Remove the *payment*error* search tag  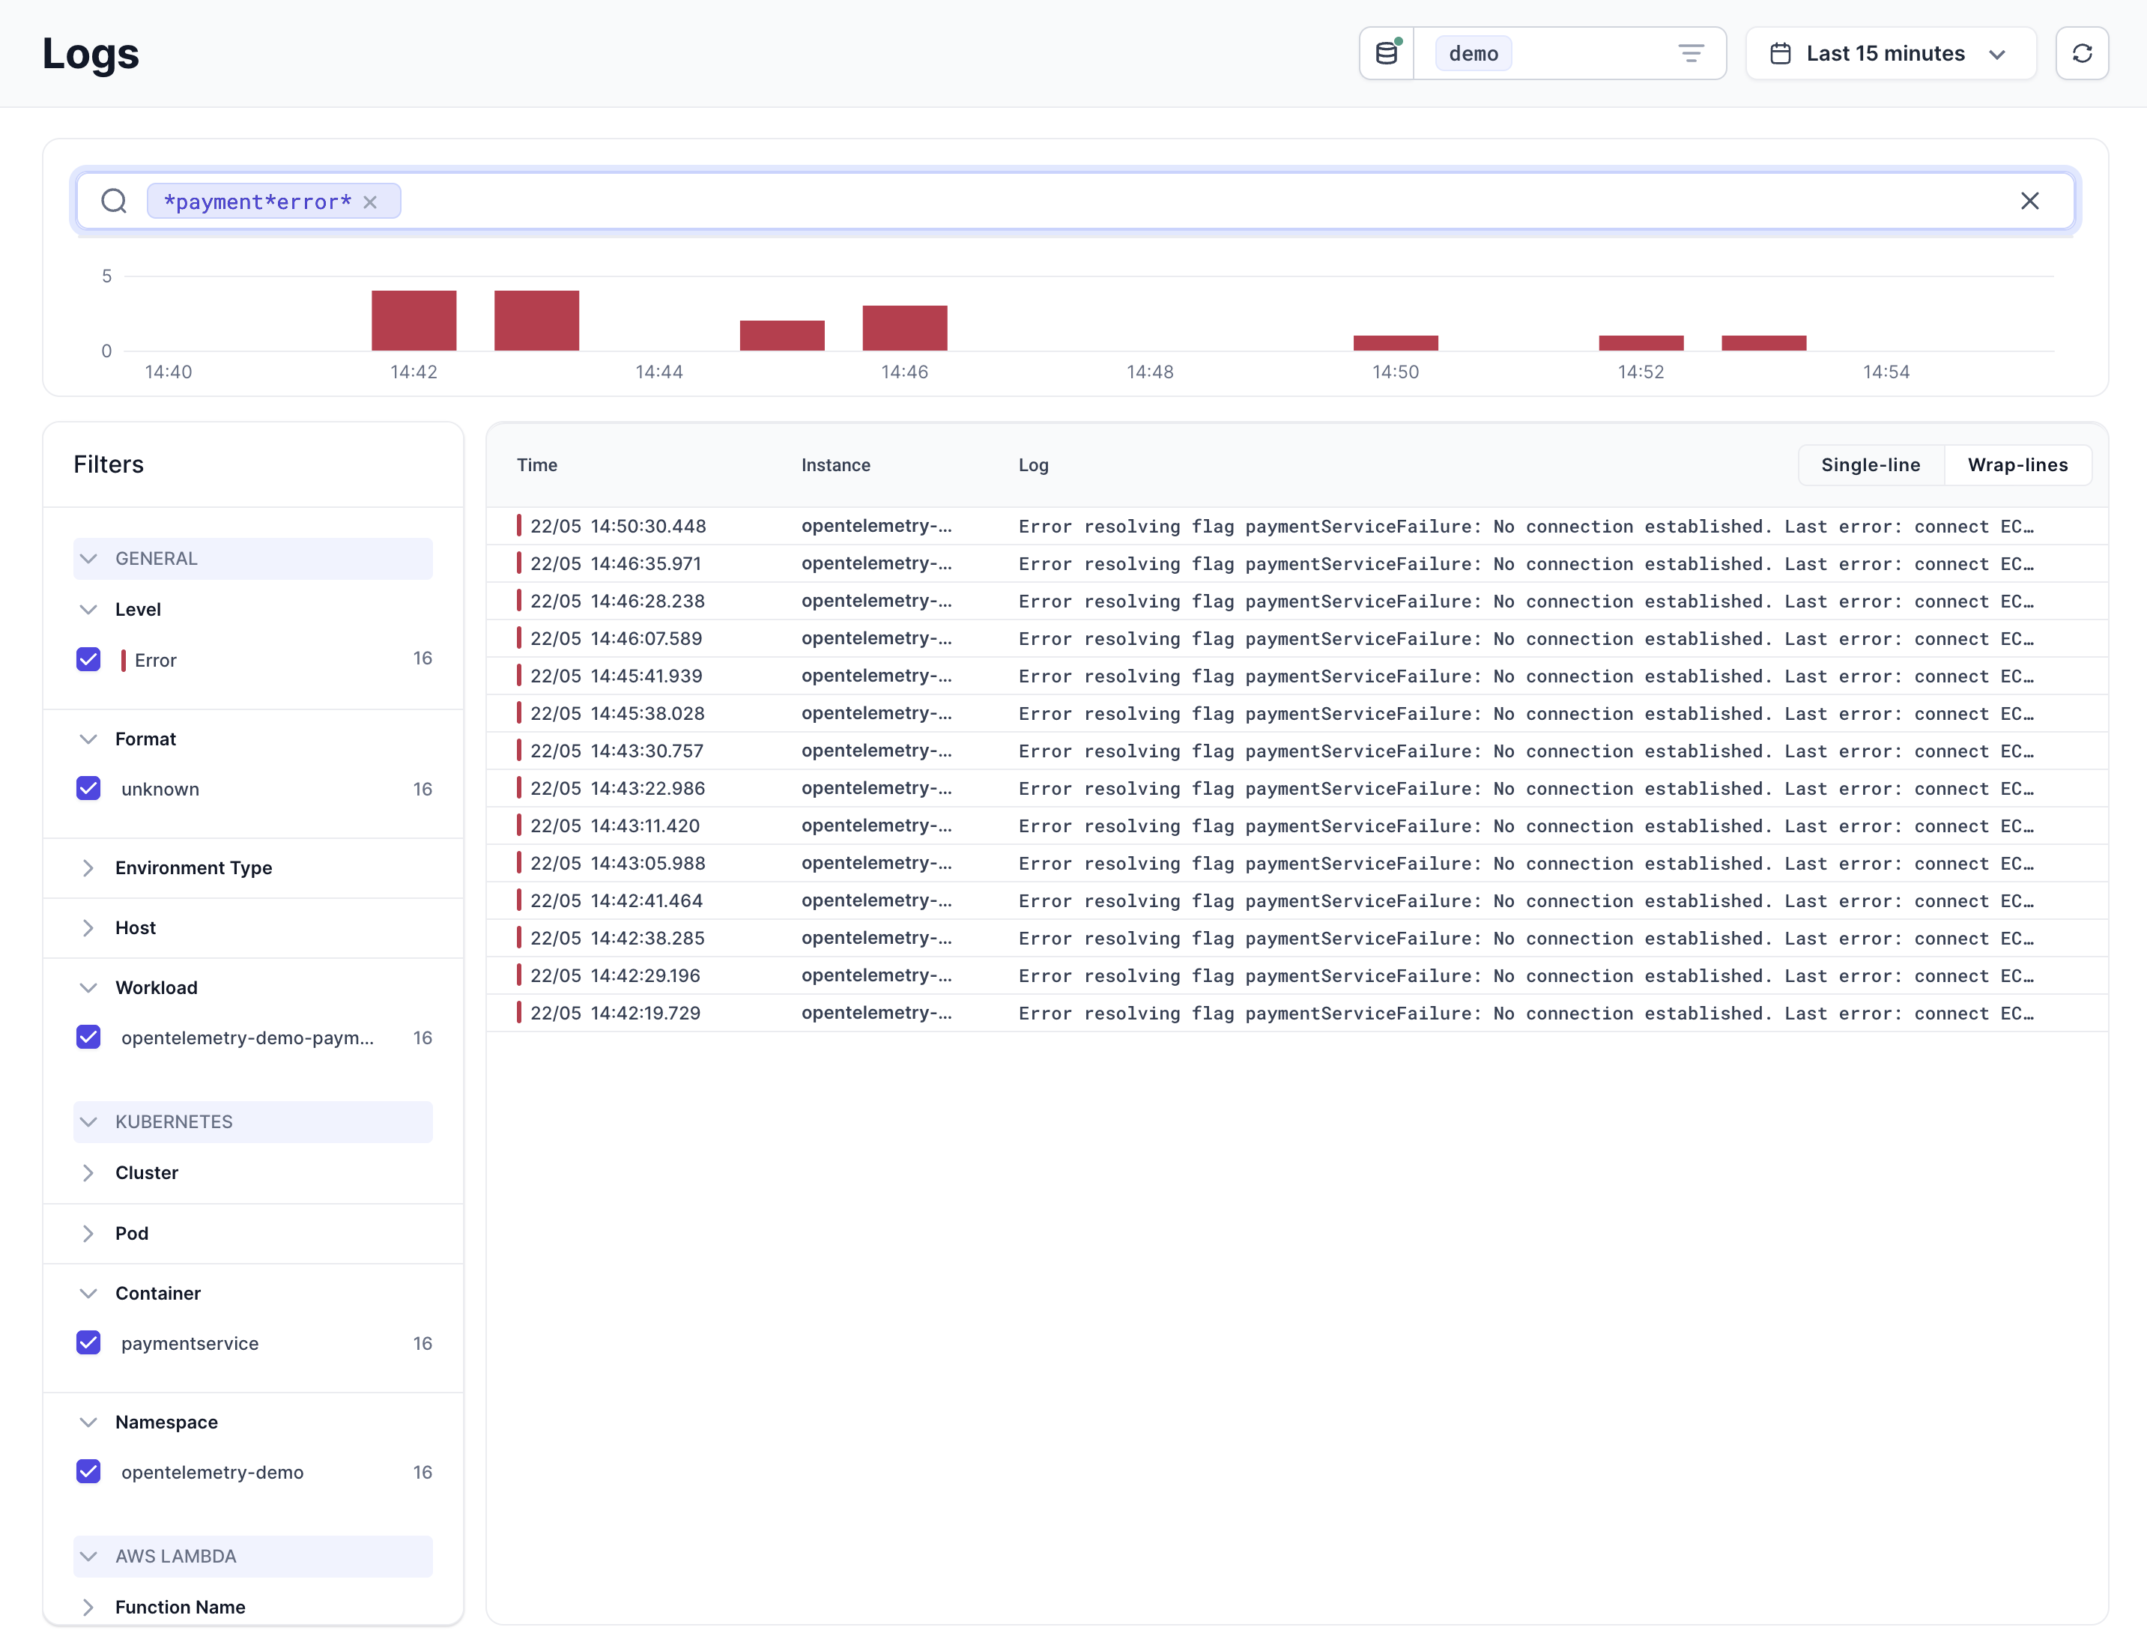pos(371,202)
